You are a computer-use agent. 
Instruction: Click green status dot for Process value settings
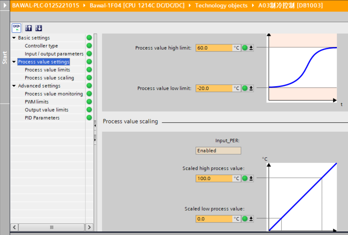[x=89, y=61]
